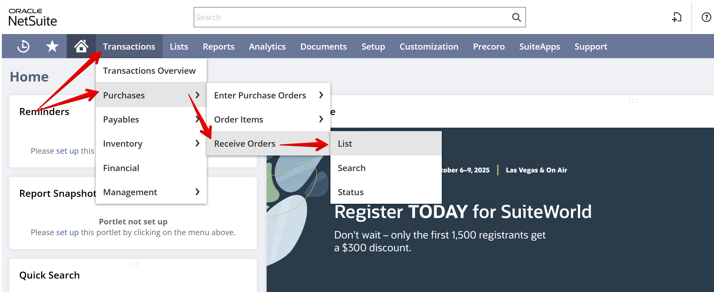Click the Quick Search portlet title

click(x=49, y=275)
